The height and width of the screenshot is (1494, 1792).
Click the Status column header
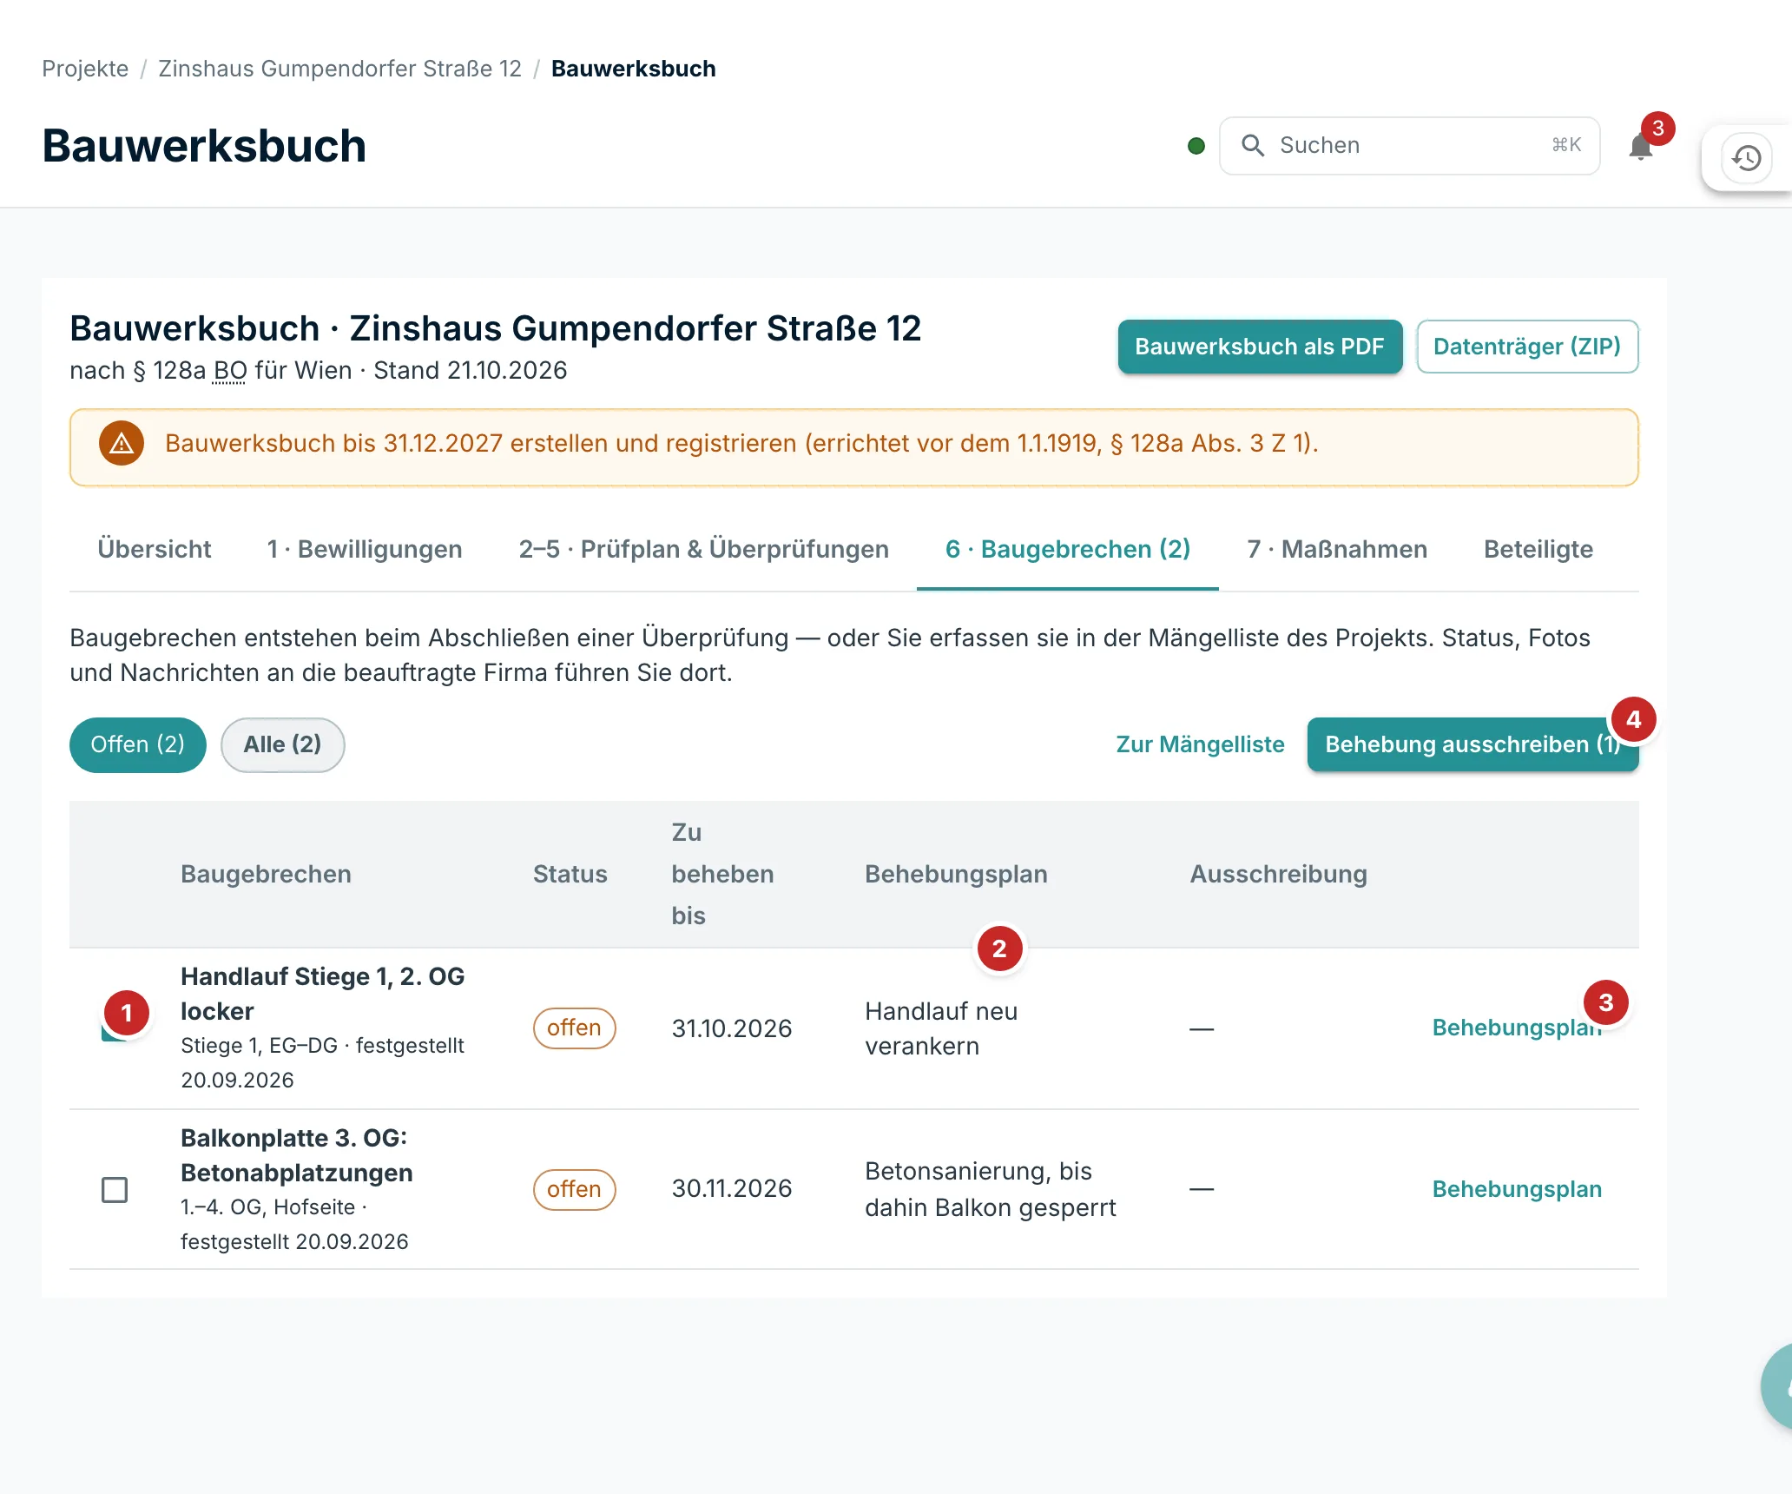pos(570,874)
